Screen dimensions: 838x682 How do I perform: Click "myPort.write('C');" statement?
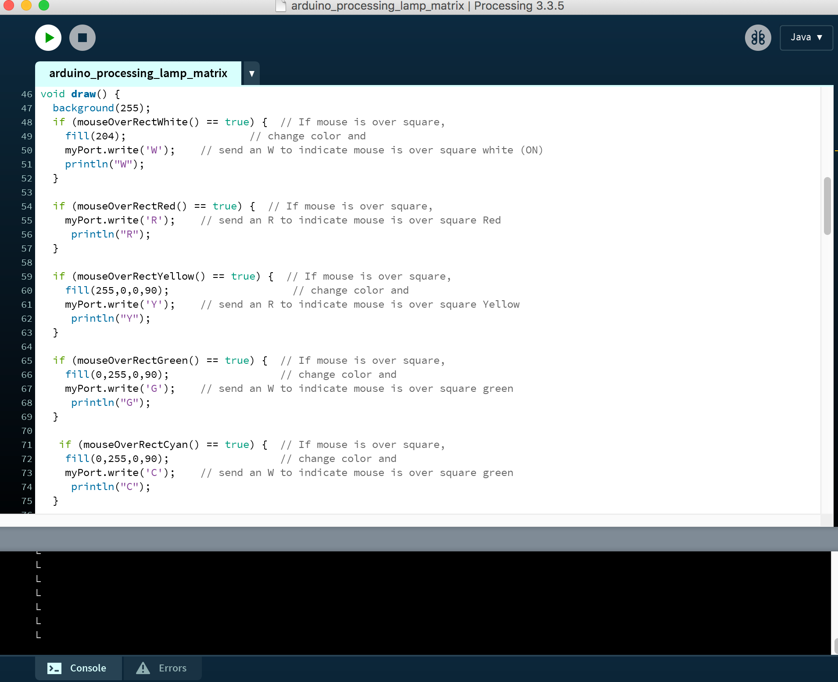coord(120,472)
